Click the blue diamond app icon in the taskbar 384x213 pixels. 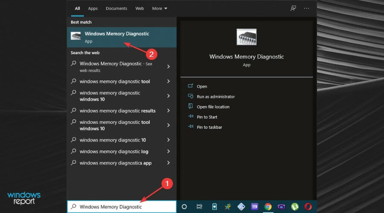tap(241, 207)
